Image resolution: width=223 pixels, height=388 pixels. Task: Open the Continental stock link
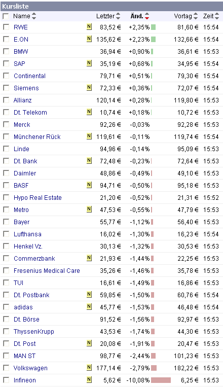click(30, 76)
